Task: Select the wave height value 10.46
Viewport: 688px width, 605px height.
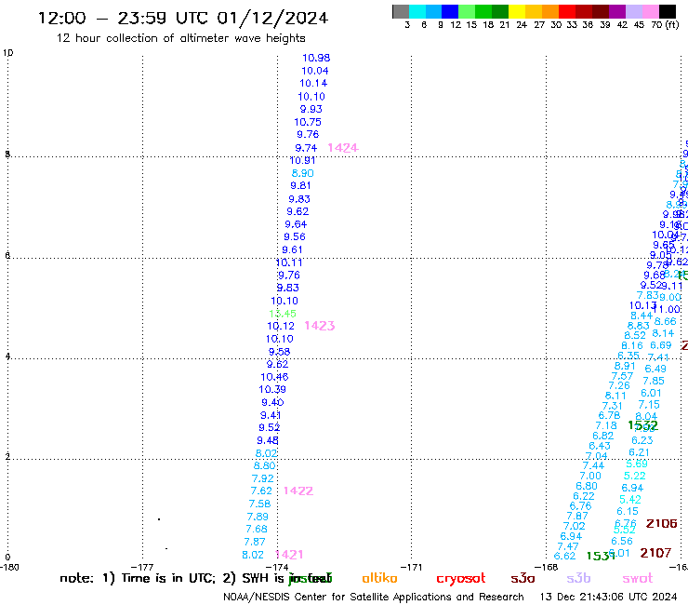Action: (x=274, y=377)
